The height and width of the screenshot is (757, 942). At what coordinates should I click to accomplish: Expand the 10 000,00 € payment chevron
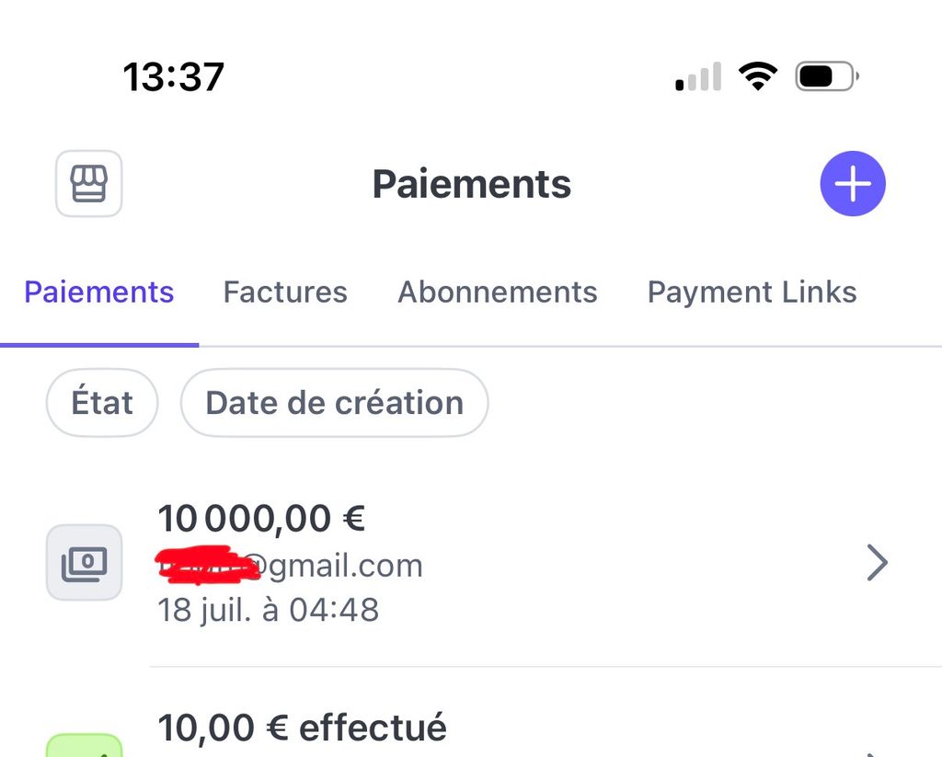point(877,562)
